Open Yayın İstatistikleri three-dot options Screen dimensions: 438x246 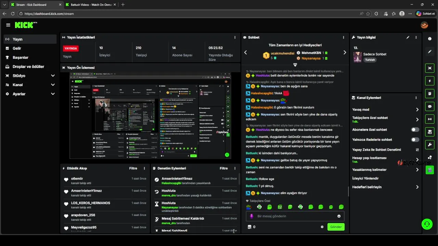235,37
